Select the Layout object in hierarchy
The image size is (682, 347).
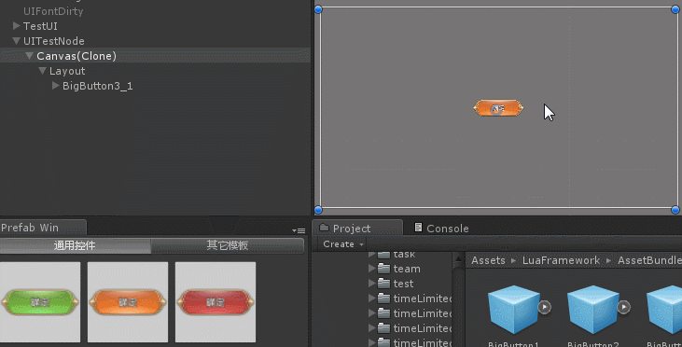pos(67,71)
